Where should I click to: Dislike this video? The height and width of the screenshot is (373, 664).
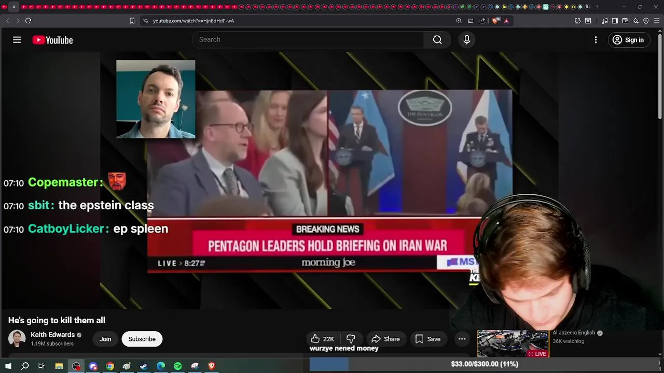[x=351, y=339]
